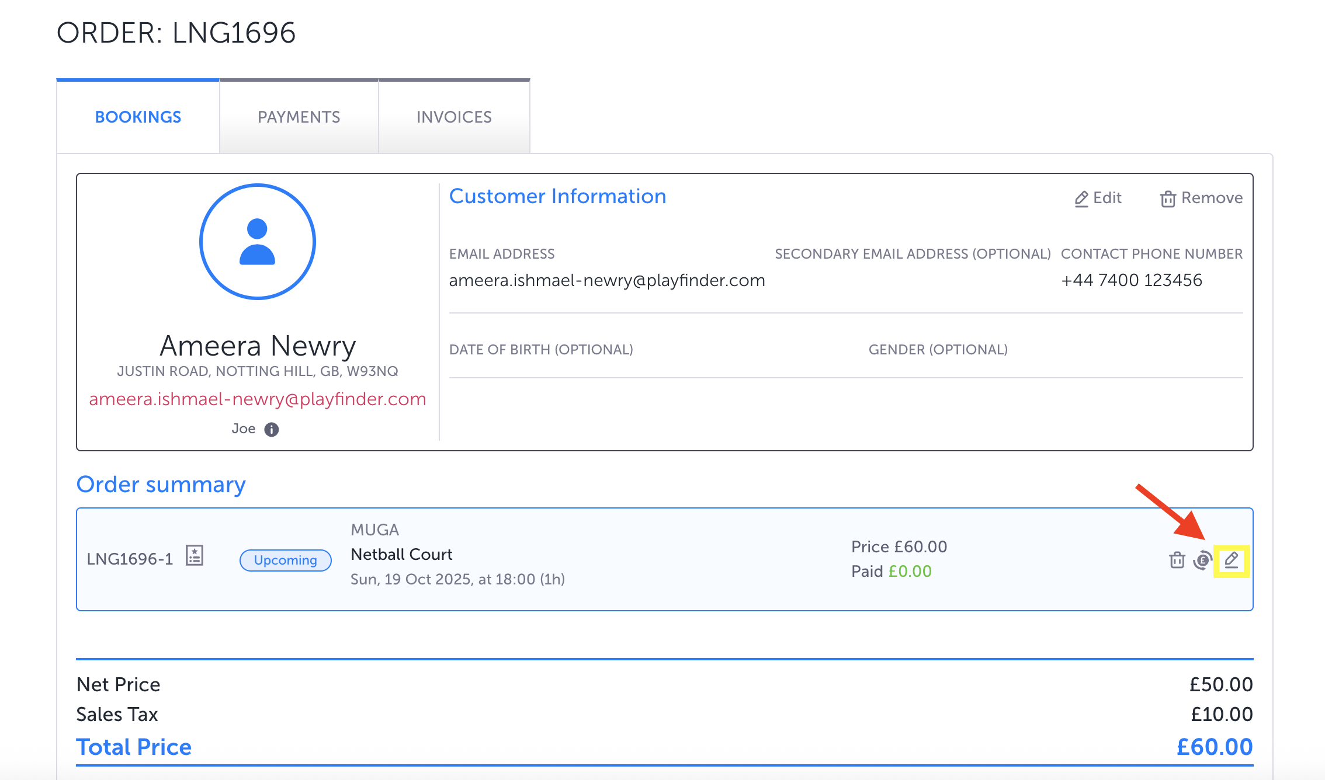1325x780 pixels.
Task: Click the Netball Court booking title
Action: coord(401,555)
